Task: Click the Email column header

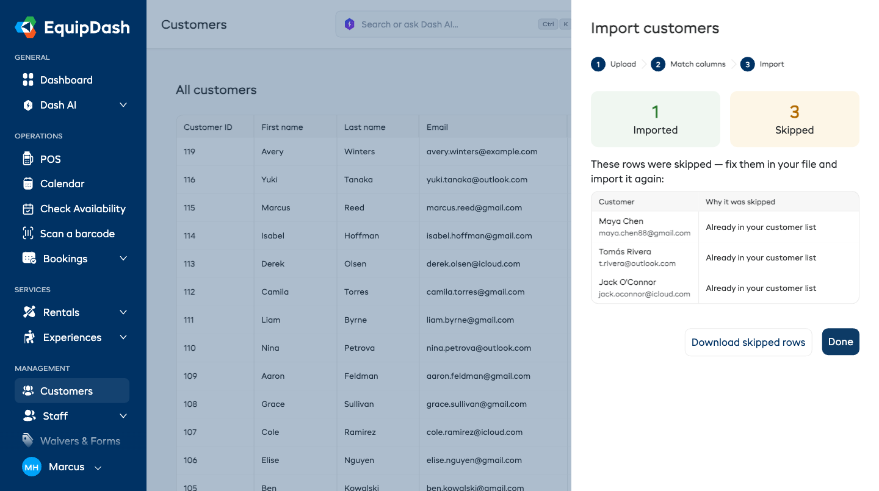Action: pyautogui.click(x=494, y=127)
